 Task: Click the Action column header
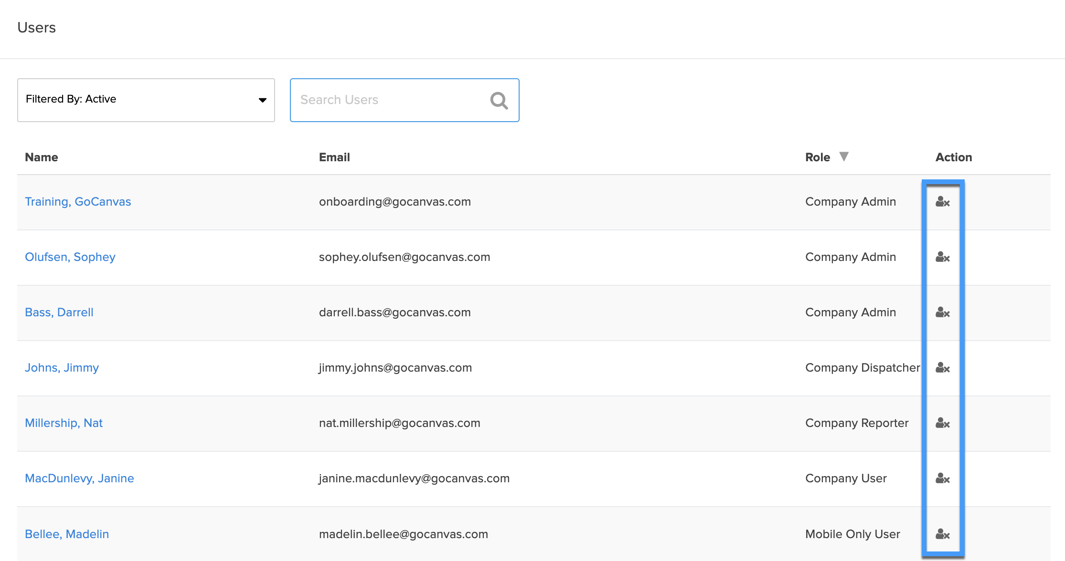point(954,157)
